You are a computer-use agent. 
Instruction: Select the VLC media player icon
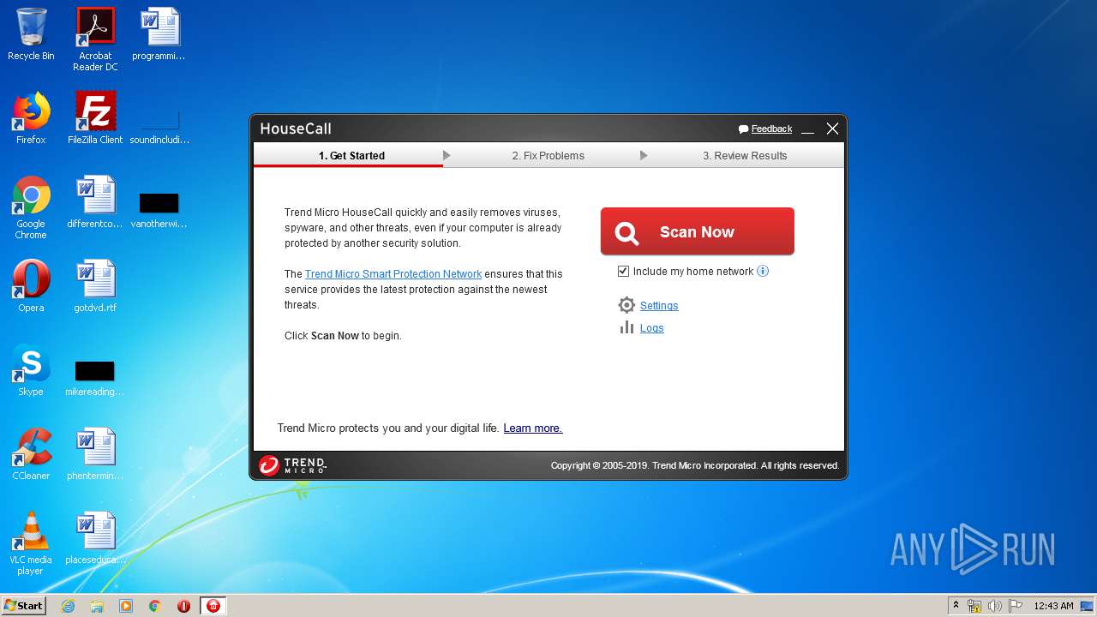click(x=31, y=543)
